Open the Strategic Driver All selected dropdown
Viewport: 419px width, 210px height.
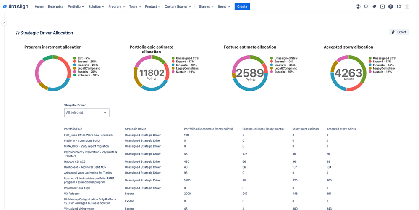(86, 113)
